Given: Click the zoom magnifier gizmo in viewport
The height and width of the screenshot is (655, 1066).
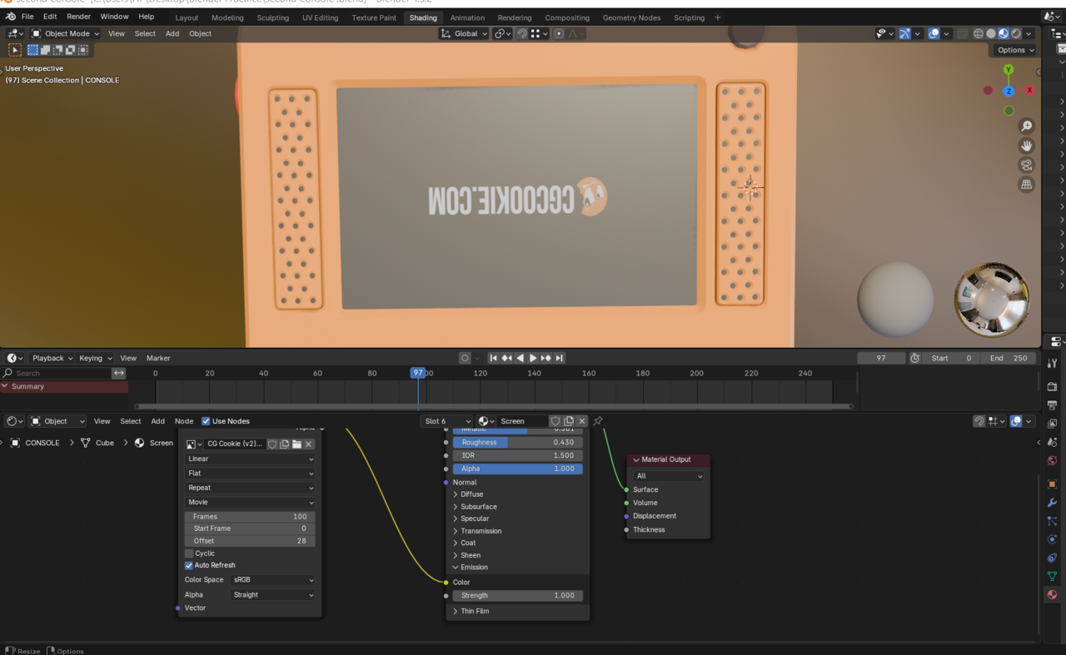Looking at the screenshot, I should [x=1026, y=127].
